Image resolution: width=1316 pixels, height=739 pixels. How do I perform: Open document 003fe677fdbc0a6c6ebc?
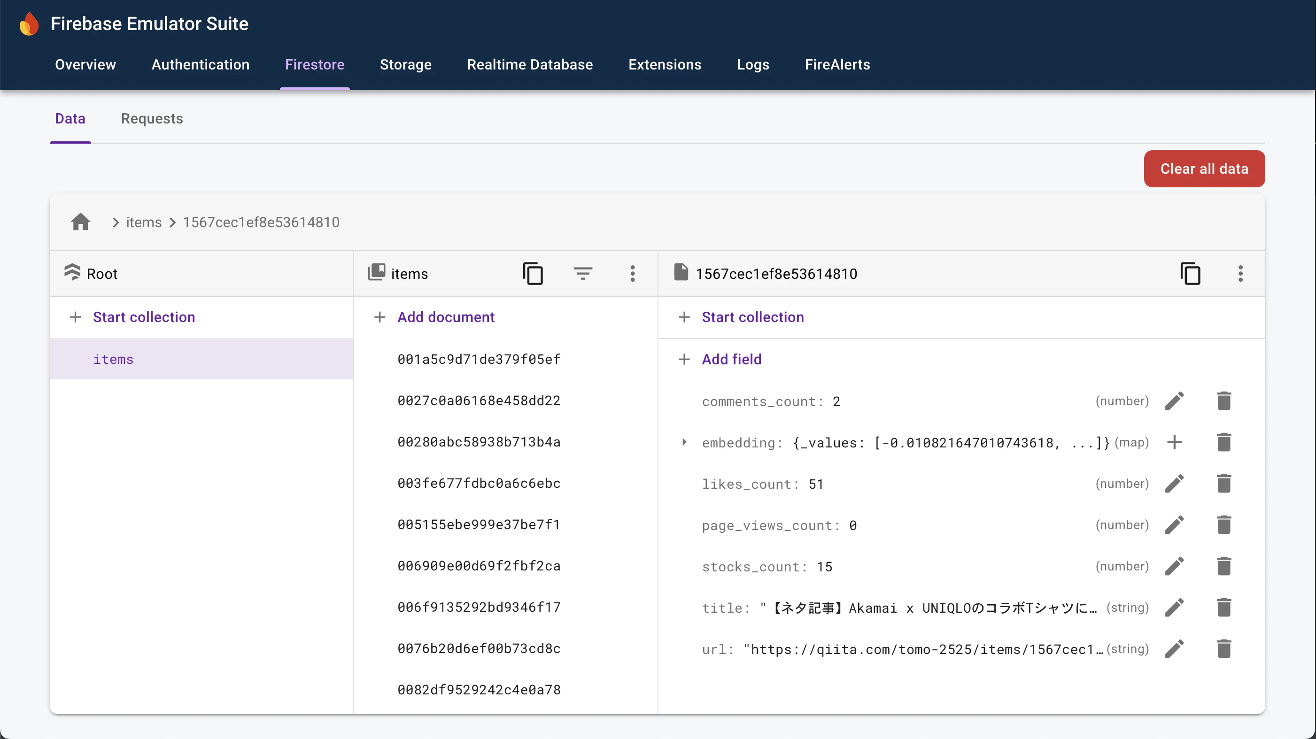coord(479,483)
